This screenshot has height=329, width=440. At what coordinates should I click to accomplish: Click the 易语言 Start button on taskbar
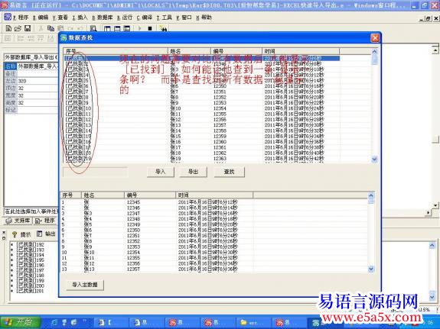pos(21,322)
